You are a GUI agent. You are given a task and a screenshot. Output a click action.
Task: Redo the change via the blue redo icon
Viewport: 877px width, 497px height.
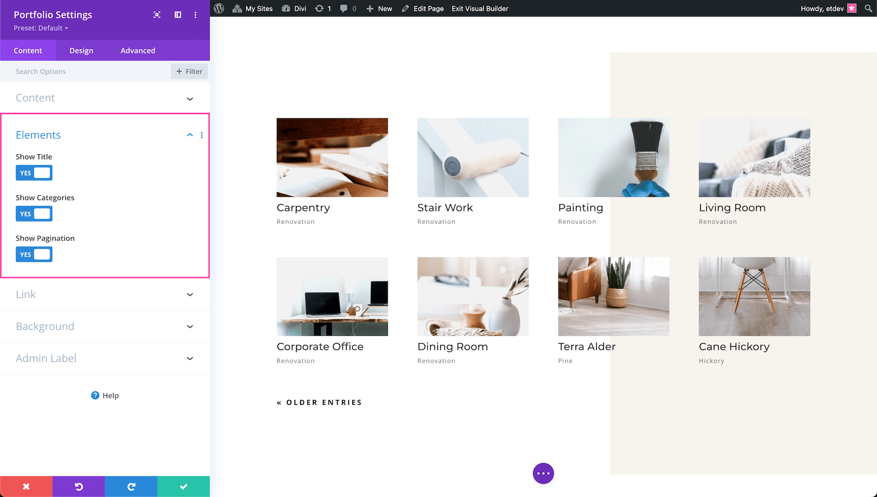[131, 486]
